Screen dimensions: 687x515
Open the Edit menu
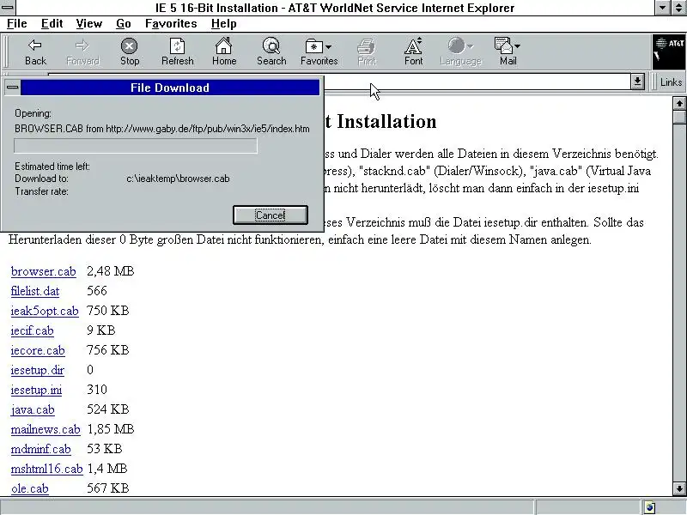tap(52, 24)
